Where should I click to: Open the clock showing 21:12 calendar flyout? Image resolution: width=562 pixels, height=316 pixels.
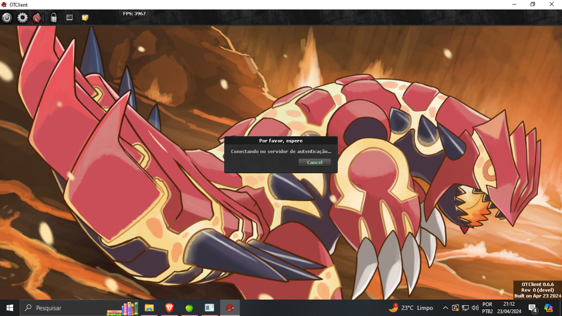click(x=509, y=308)
